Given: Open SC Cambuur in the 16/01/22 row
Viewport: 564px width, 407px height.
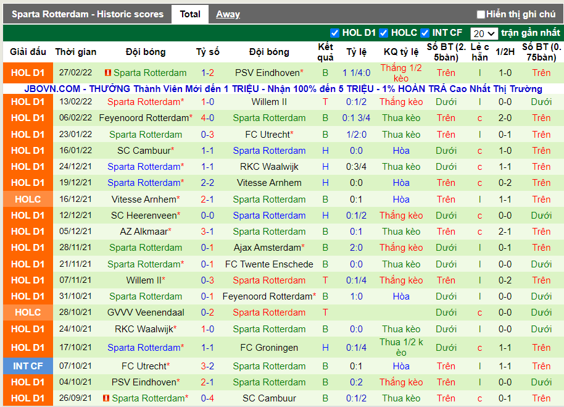Looking at the screenshot, I should [x=144, y=151].
